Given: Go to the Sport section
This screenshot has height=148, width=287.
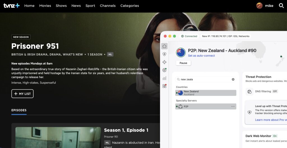Looking at the screenshot, I should click(90, 6).
